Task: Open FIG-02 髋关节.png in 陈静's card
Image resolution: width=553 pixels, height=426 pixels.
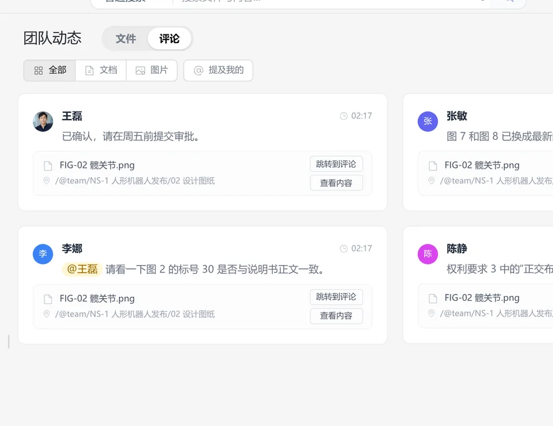Action: pos(482,298)
